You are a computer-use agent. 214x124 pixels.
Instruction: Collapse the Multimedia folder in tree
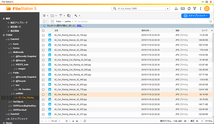pos(9,52)
